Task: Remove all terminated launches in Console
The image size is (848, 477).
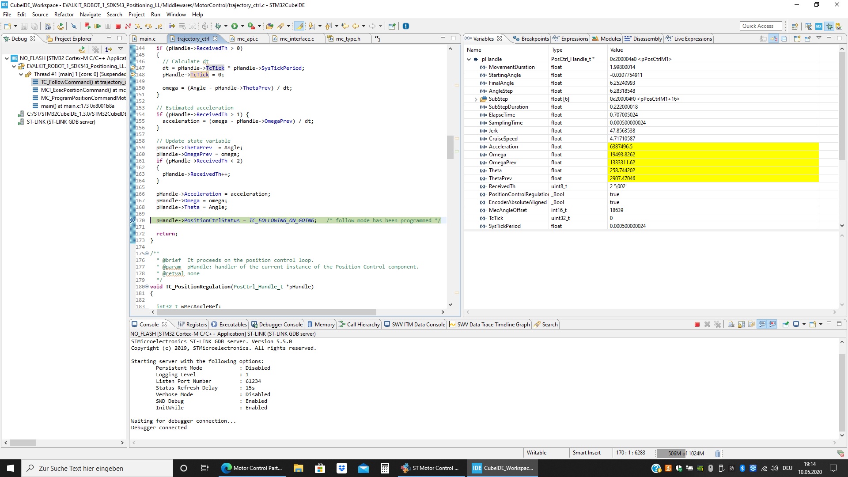Action: click(x=718, y=324)
